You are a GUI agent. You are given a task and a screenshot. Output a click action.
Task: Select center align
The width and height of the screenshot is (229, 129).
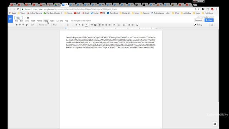pos(103,25)
